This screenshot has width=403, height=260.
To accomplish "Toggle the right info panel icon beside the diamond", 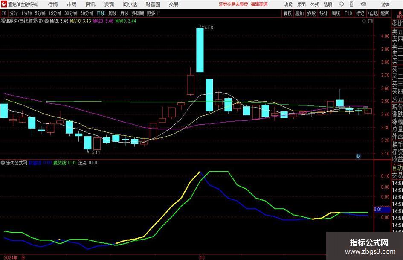I will (x=370, y=21).
